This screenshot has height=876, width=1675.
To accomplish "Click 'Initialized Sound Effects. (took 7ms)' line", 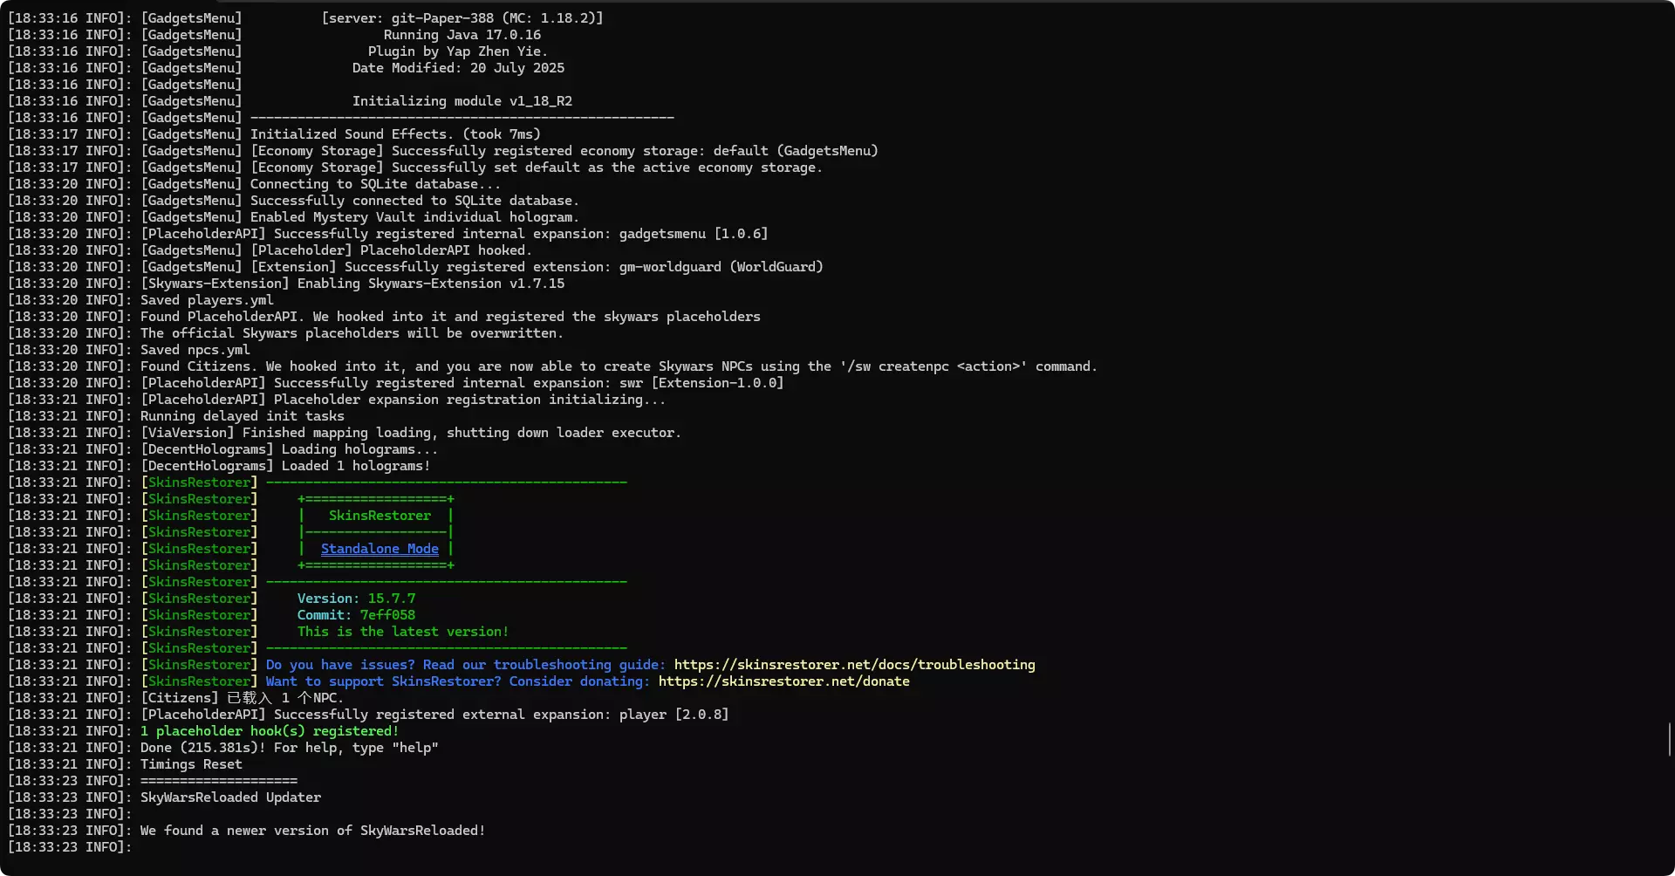I will coord(395,134).
